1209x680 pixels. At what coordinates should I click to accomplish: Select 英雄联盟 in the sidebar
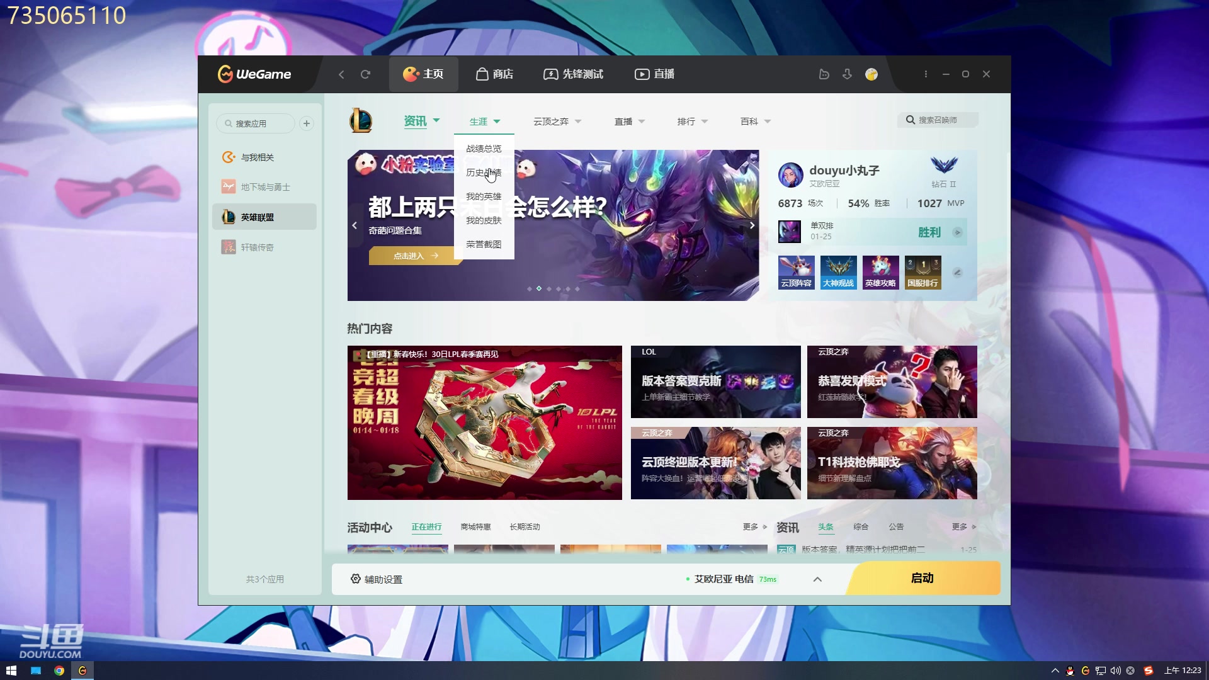pyautogui.click(x=264, y=217)
